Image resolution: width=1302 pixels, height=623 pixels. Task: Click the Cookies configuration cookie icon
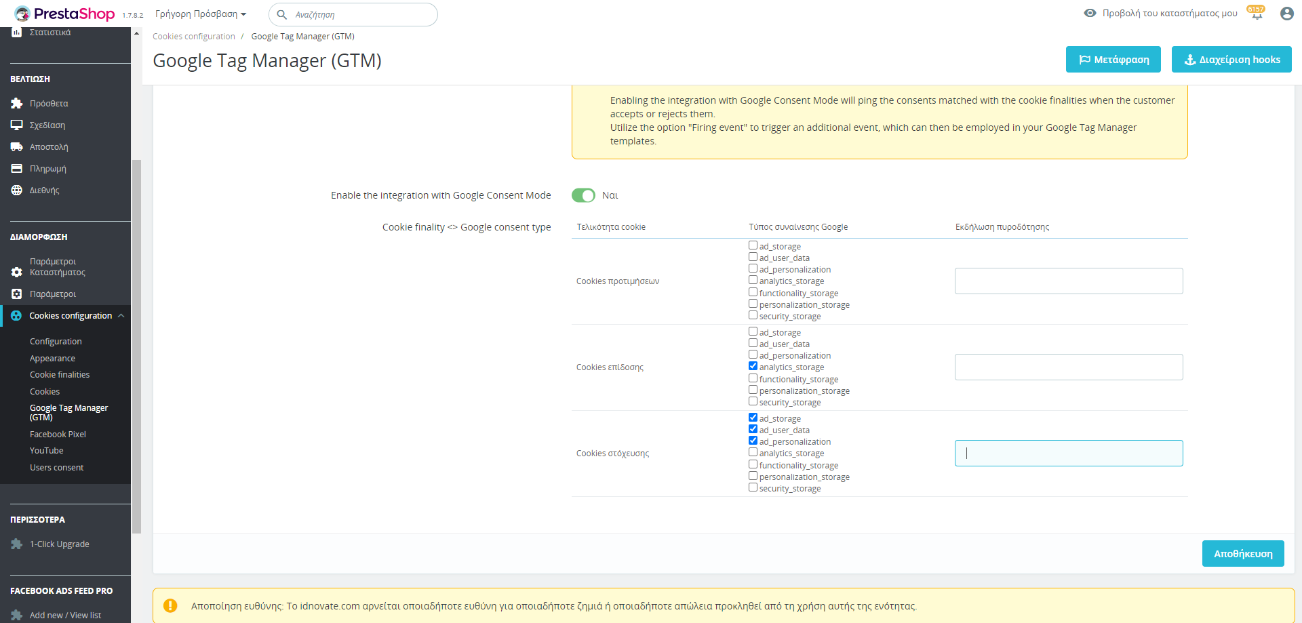pos(16,316)
